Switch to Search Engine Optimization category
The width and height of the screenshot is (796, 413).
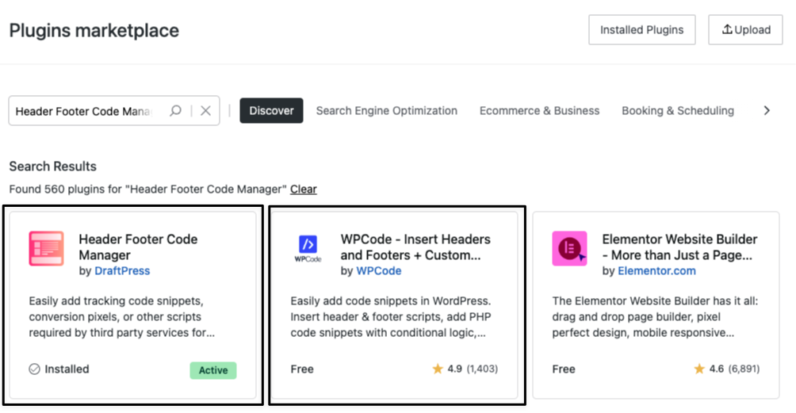pyautogui.click(x=386, y=111)
